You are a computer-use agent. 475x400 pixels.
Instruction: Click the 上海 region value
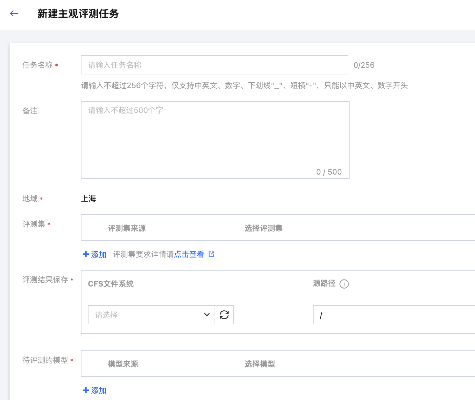click(x=89, y=198)
